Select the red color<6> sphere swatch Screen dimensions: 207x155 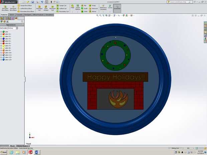coord(4,43)
